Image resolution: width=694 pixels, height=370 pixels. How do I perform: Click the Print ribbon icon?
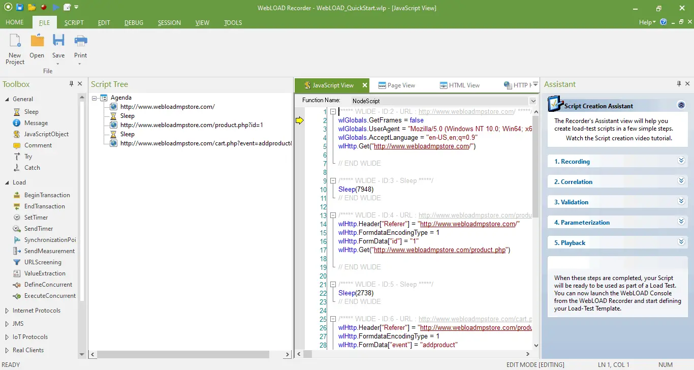point(81,41)
